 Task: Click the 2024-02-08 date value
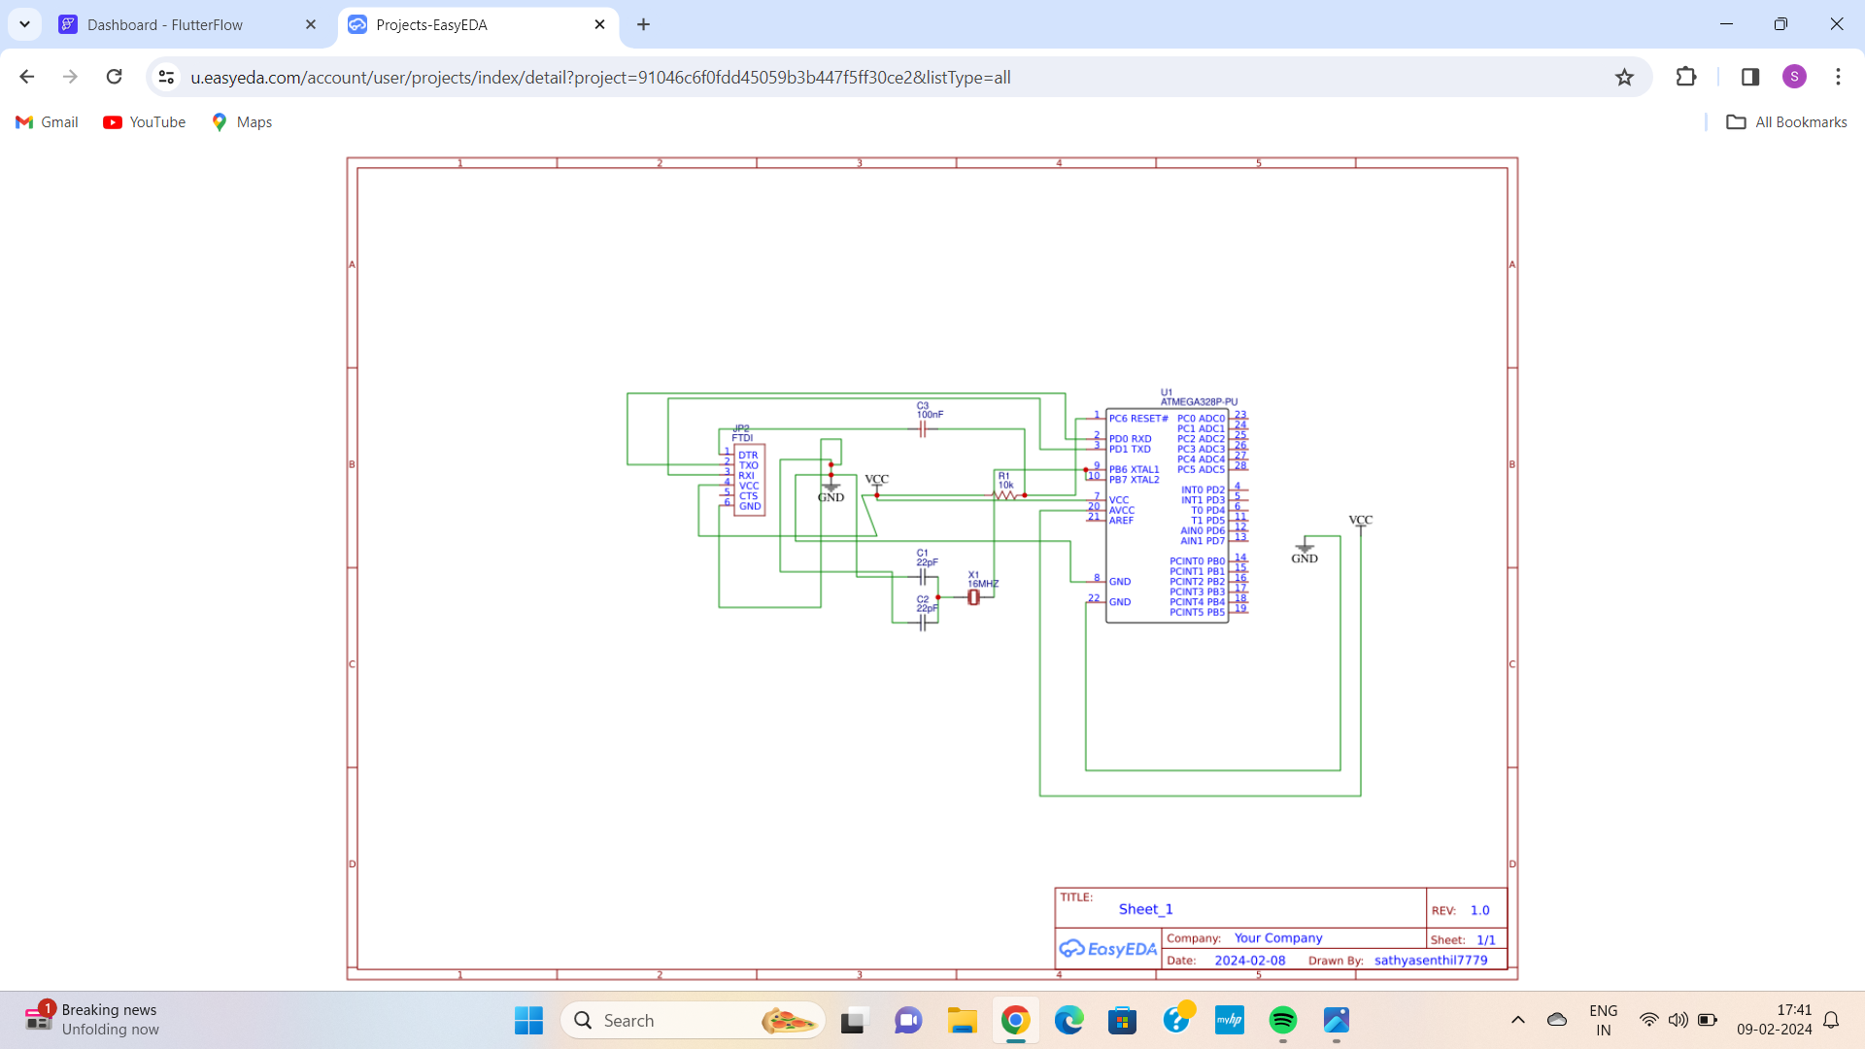[1249, 961]
